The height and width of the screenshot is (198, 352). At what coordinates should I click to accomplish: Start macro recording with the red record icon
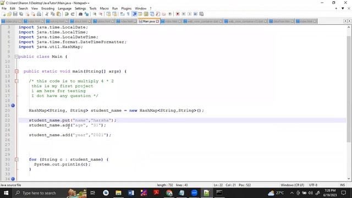tap(178, 14)
